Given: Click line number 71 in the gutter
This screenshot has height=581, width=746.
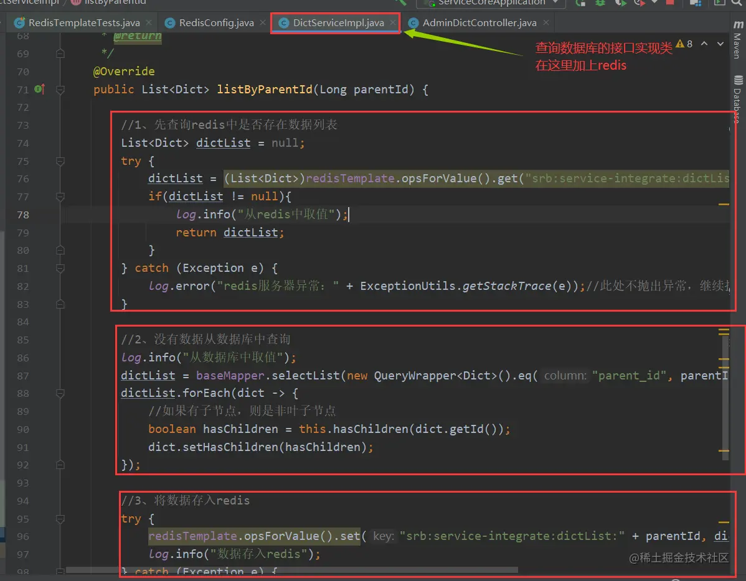Looking at the screenshot, I should tap(23, 90).
